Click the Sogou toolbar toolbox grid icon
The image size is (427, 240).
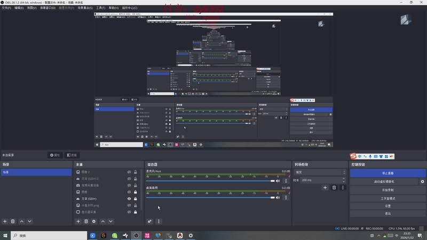tap(386, 156)
